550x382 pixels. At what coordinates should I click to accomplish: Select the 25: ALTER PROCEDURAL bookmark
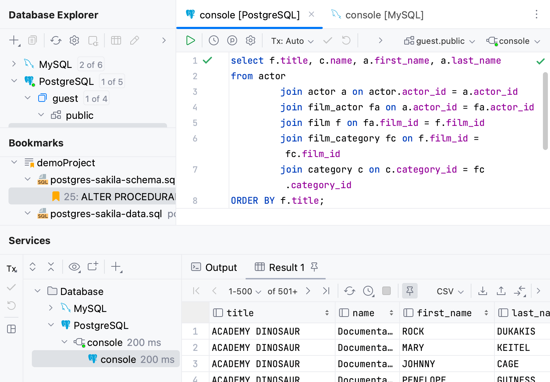119,197
